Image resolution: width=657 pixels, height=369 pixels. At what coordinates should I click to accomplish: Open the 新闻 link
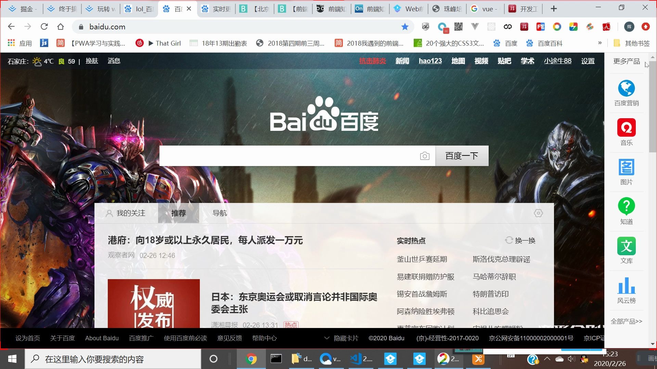402,61
